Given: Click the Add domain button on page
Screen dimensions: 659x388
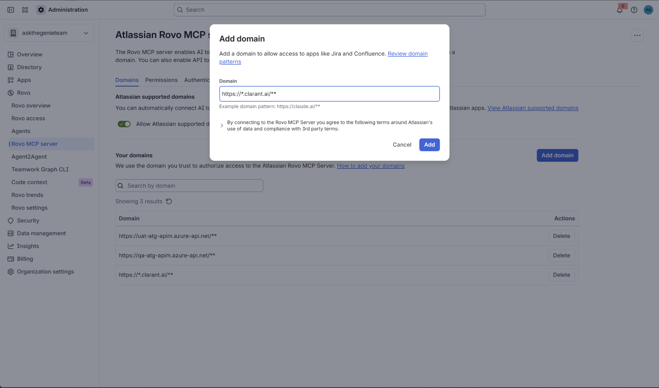Looking at the screenshot, I should pos(557,155).
